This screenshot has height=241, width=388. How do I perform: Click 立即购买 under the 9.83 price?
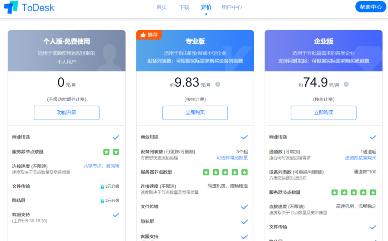[x=195, y=113]
